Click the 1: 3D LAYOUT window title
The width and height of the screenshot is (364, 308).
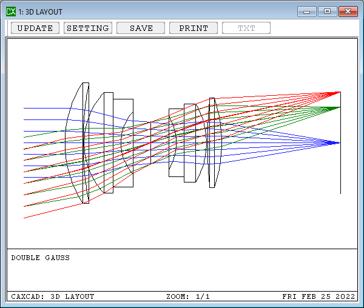tap(41, 12)
